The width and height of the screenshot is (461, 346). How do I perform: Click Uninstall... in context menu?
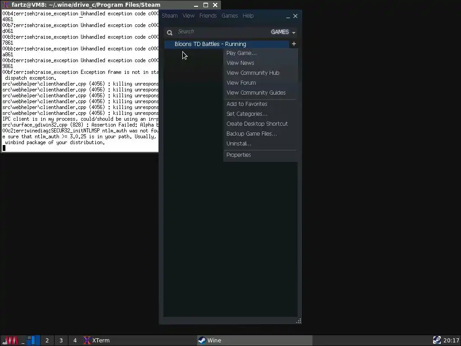[x=261, y=144]
